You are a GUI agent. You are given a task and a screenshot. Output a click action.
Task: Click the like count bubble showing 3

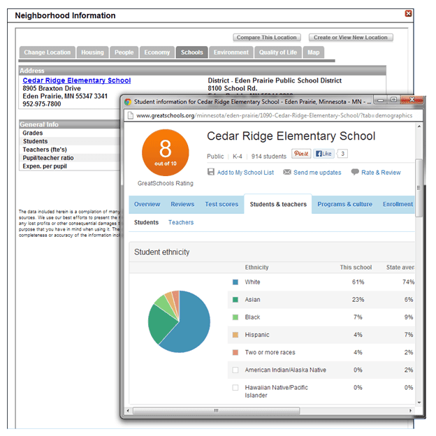click(342, 154)
